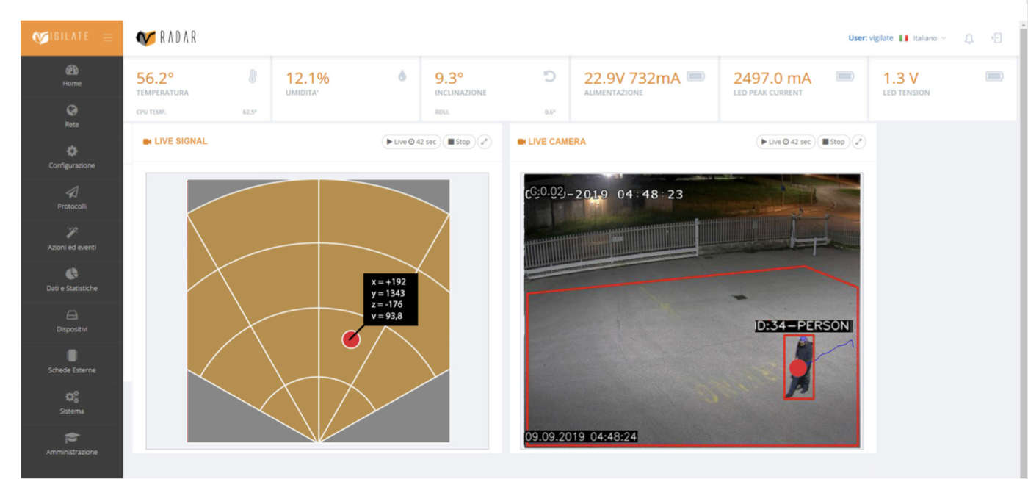Click the 56.2° temperature value
This screenshot has height=479, width=1028.
pos(155,78)
